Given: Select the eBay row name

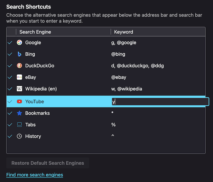Looking at the screenshot, I should click(31, 77).
